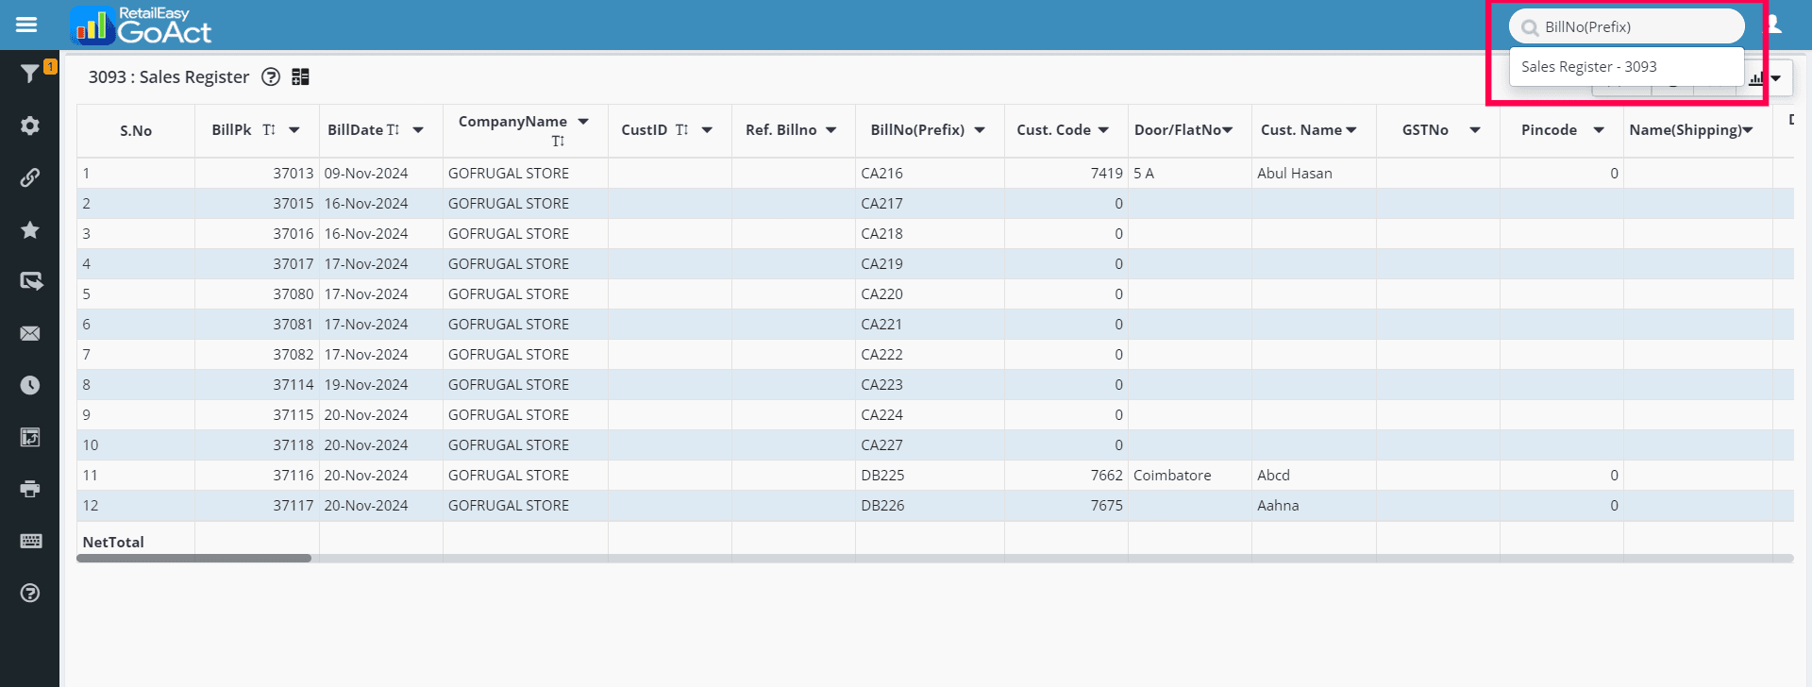Expand BillDate column filter dropdown
The height and width of the screenshot is (687, 1812).
(x=418, y=130)
